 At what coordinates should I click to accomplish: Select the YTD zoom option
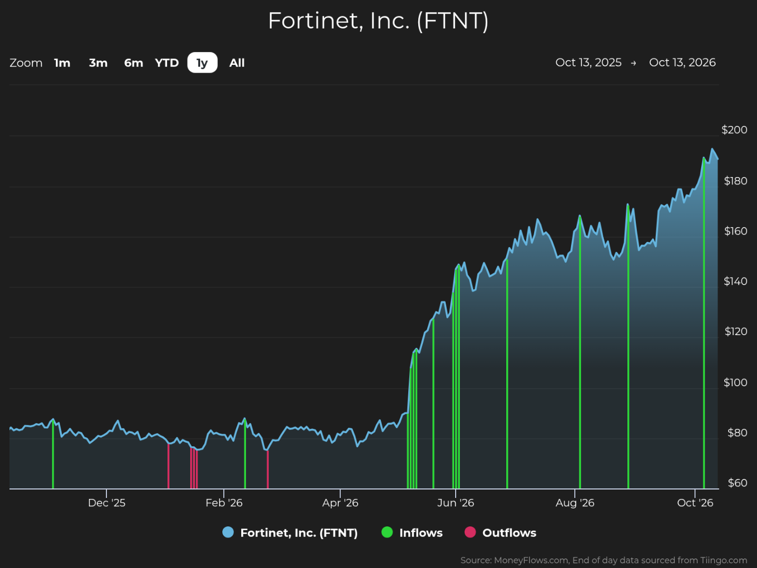click(166, 63)
